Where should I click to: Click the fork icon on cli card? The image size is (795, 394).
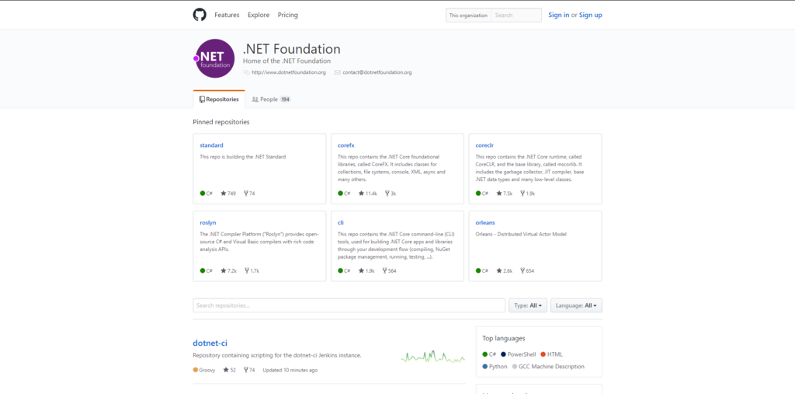tap(385, 270)
